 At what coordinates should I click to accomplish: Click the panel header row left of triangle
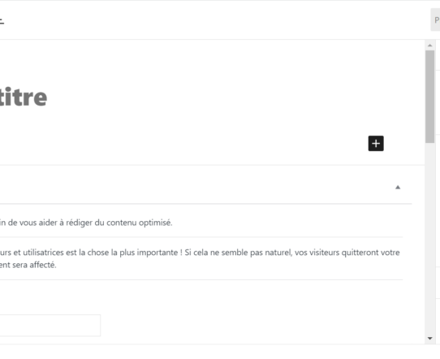196,188
